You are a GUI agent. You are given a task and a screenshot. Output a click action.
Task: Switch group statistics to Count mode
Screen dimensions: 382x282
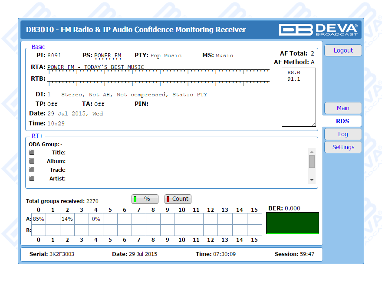click(178, 199)
